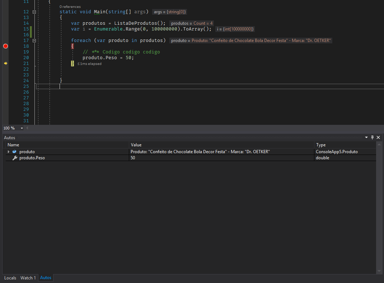
Task: Click the '0 references' CodeLens link
Action: (x=70, y=6)
